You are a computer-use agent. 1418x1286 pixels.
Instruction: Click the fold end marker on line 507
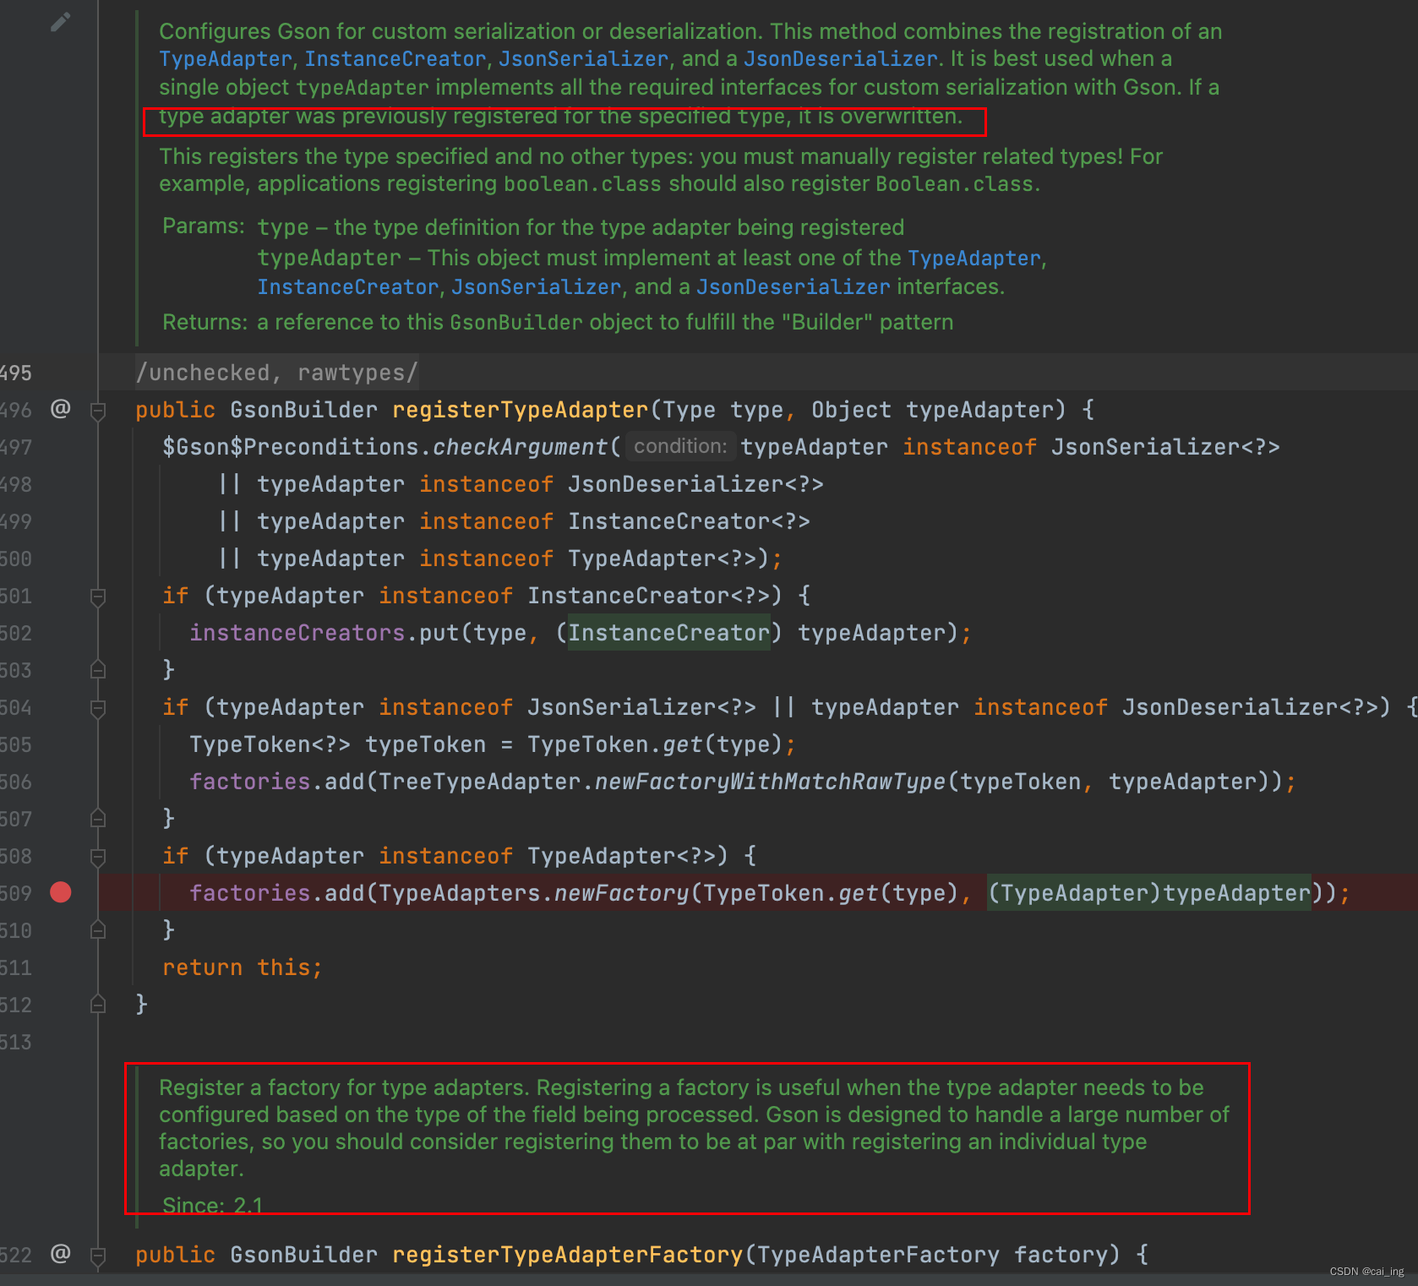point(98,819)
